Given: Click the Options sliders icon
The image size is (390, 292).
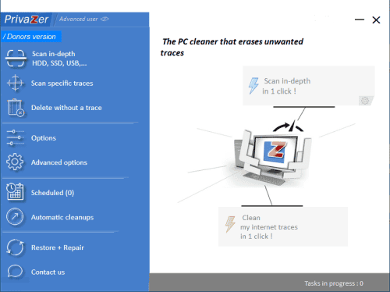Looking at the screenshot, I should pyautogui.click(x=15, y=137).
